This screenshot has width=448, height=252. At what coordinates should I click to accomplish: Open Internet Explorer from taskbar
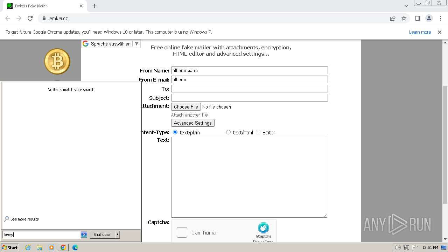(28, 247)
